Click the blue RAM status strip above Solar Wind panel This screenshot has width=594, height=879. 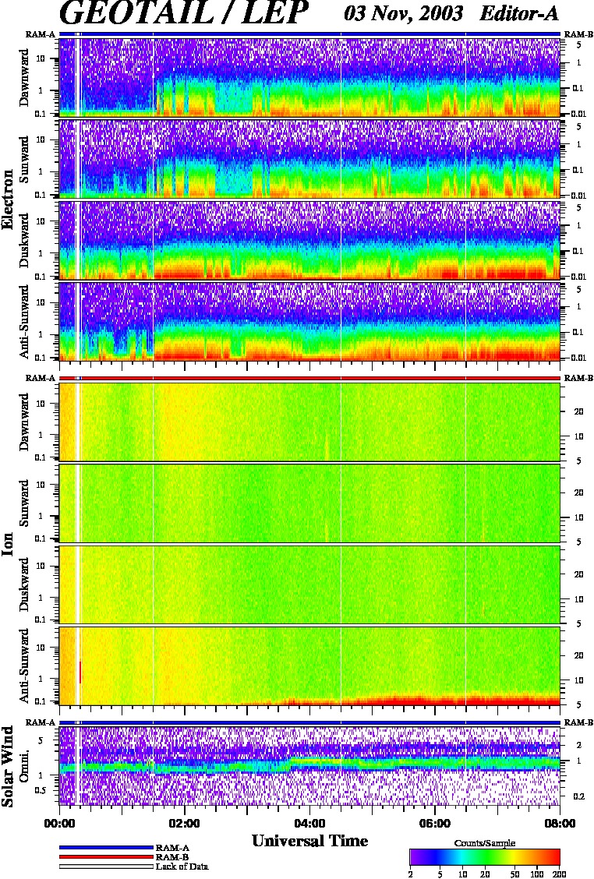[x=309, y=722]
